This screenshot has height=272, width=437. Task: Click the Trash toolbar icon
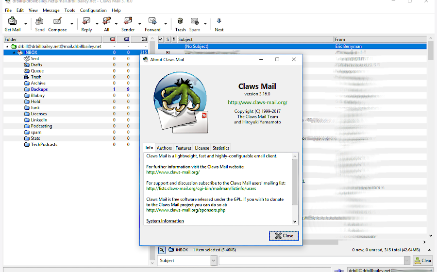click(180, 24)
